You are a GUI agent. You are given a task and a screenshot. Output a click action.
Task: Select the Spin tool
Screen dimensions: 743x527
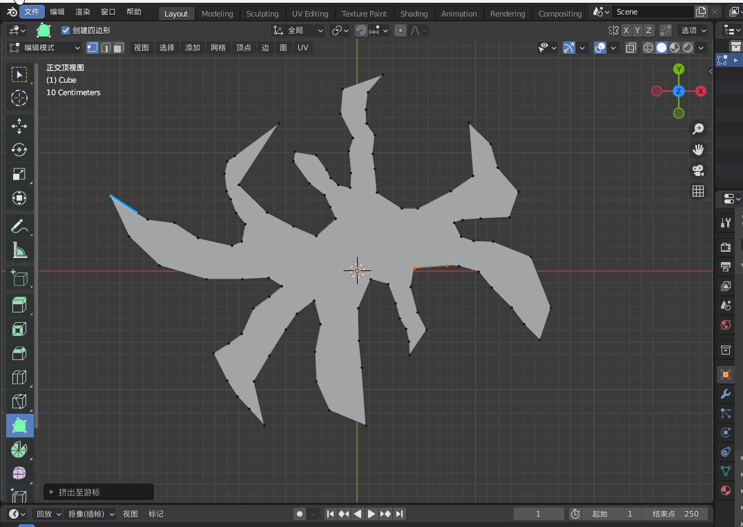19,449
